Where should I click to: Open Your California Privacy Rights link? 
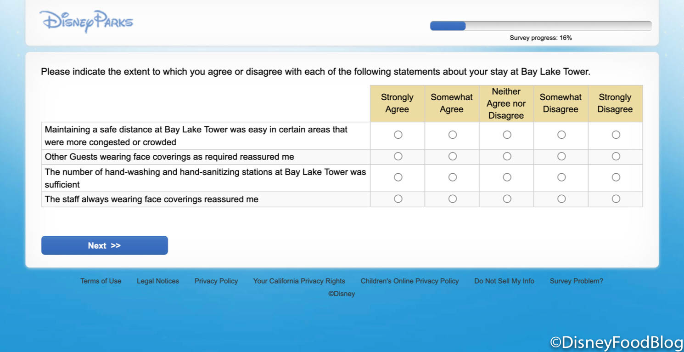click(x=299, y=281)
